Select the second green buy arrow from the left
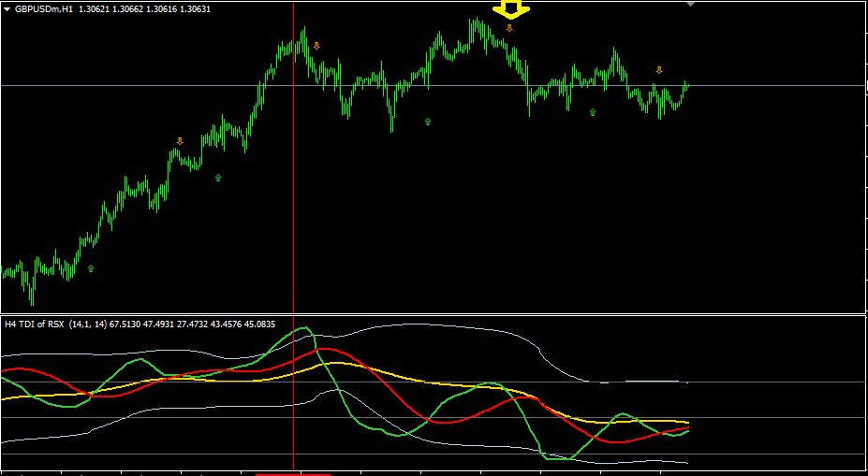This screenshot has width=868, height=476. pos(218,178)
